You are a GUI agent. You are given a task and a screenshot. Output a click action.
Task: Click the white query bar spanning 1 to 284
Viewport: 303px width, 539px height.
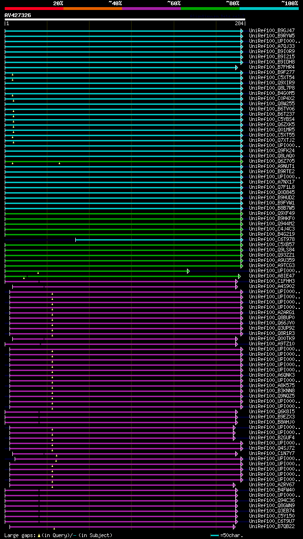click(x=125, y=19)
